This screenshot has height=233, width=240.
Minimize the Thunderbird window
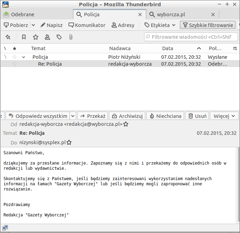point(219,4)
